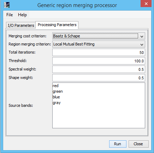This screenshot has width=154, height=153.
Task: Focus the Spectral weight input field
Action: (x=99, y=69)
